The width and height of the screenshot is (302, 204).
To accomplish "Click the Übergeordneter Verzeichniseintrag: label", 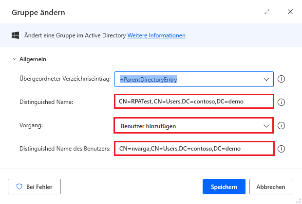I will pyautogui.click(x=65, y=79).
